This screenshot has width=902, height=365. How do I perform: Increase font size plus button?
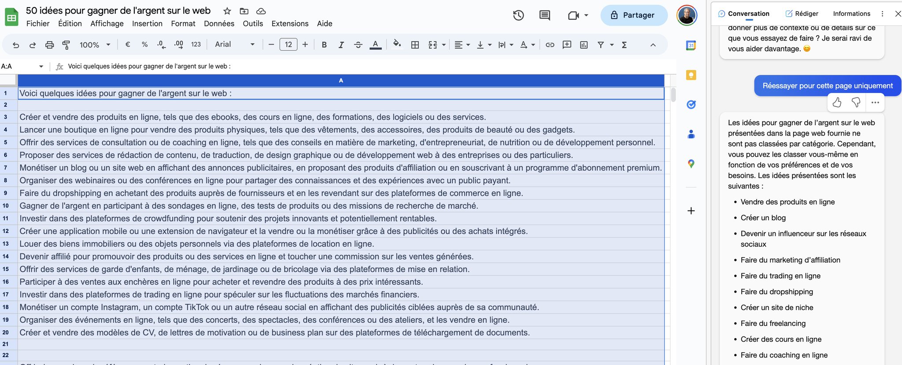[305, 44]
